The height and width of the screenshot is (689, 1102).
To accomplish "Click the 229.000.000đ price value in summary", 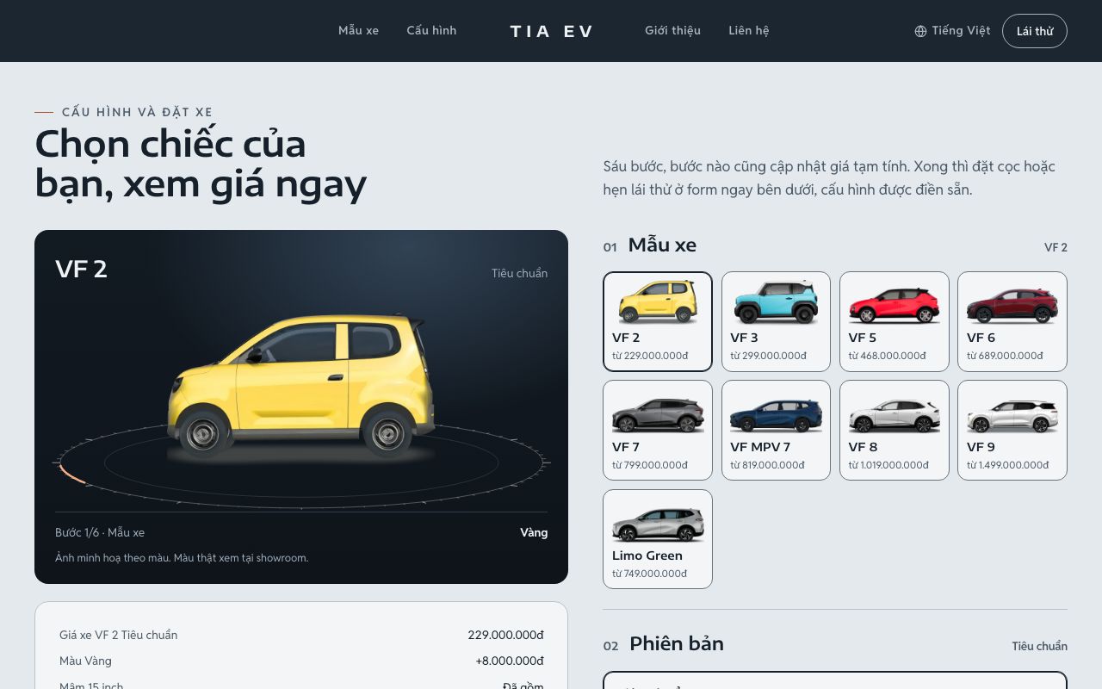I will click(x=505, y=635).
